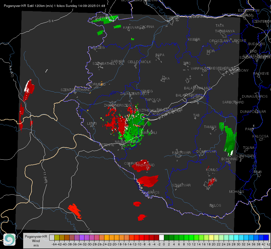Click the ZALAEGERSZEG city label
This screenshot has height=249, width=271.
[x=117, y=105]
